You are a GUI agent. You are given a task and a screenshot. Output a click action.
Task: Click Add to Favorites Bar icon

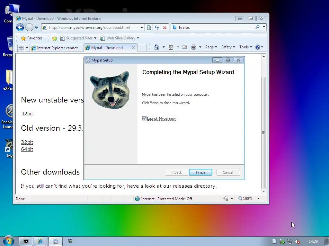(54, 38)
